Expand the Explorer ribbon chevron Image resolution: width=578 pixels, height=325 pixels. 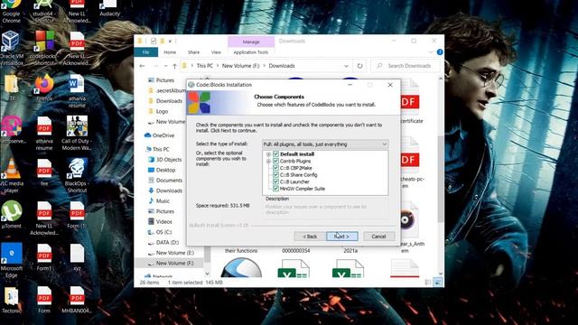[x=431, y=52]
